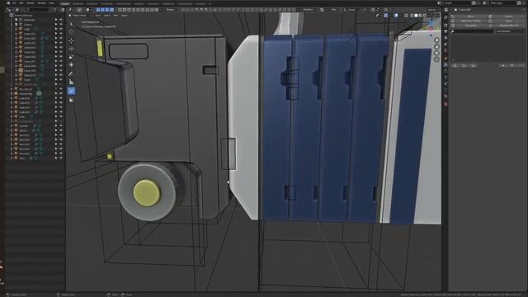Switch perspective/orthographic with grid button
The image size is (528, 297).
(436, 59)
